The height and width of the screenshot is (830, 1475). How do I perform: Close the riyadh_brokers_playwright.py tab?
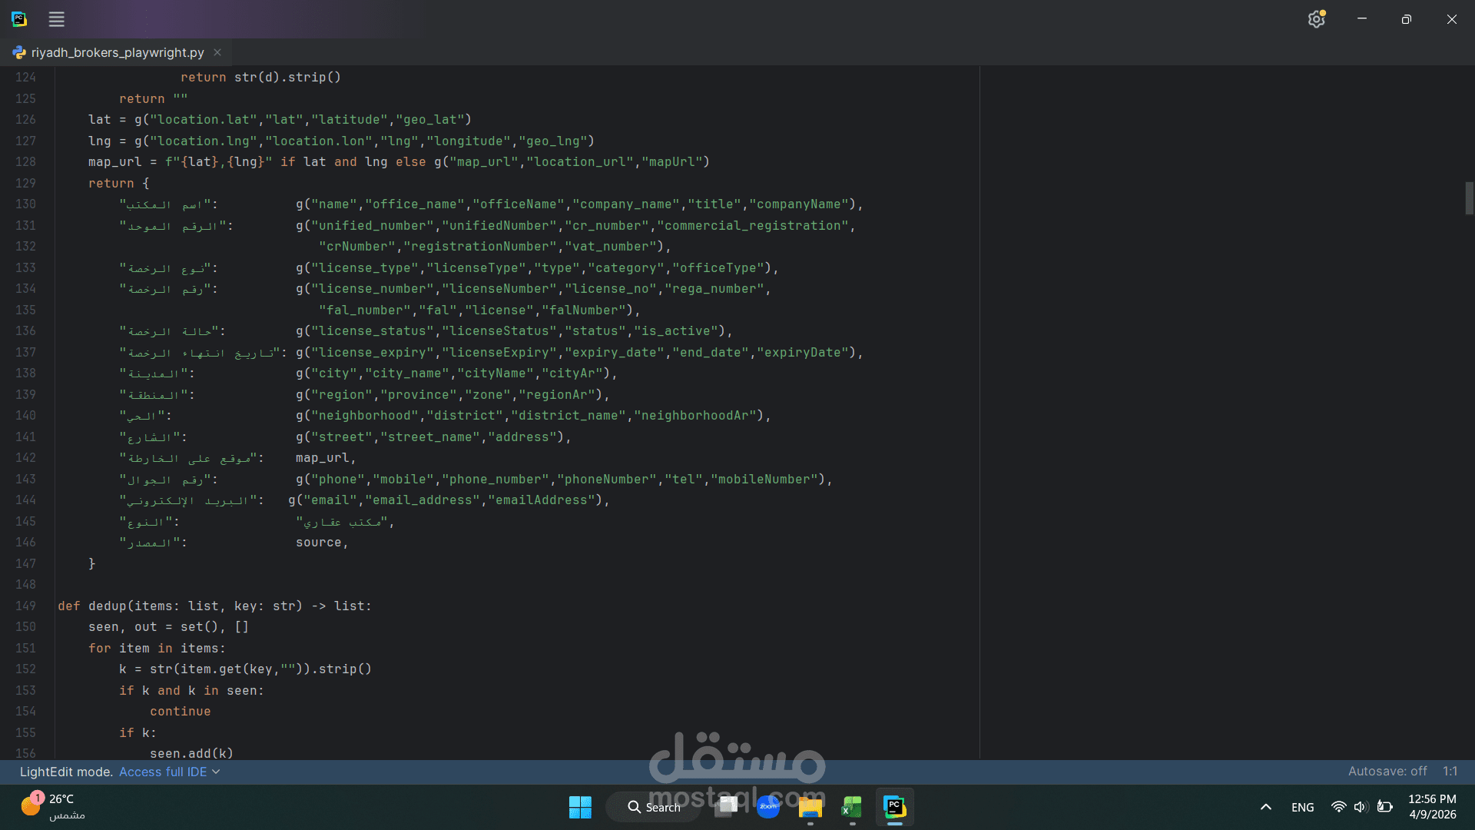click(217, 52)
